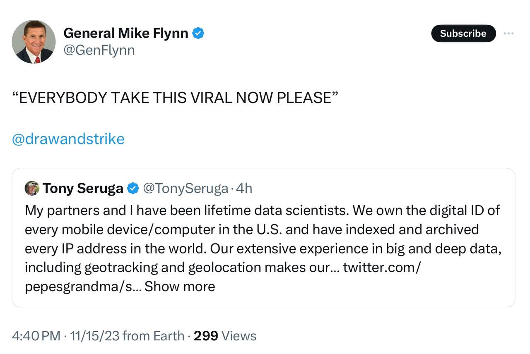530x354 pixels.
Task: Click the verified badge beside General Mike Flynn
Action: (198, 33)
